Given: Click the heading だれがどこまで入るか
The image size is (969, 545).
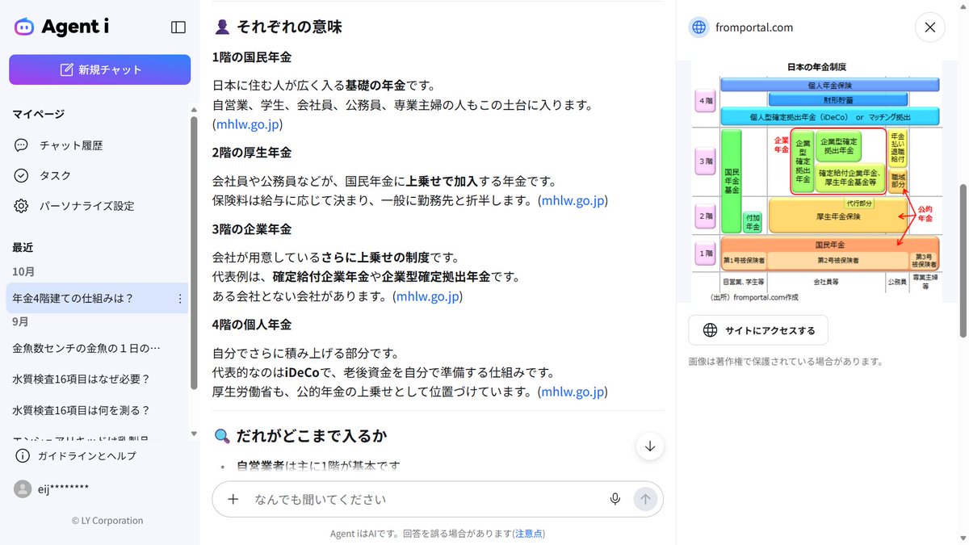Looking at the screenshot, I should click(x=312, y=436).
